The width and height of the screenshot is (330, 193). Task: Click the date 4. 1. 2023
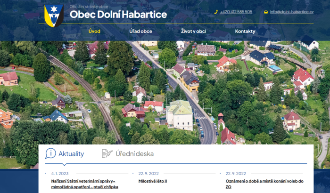(60, 173)
